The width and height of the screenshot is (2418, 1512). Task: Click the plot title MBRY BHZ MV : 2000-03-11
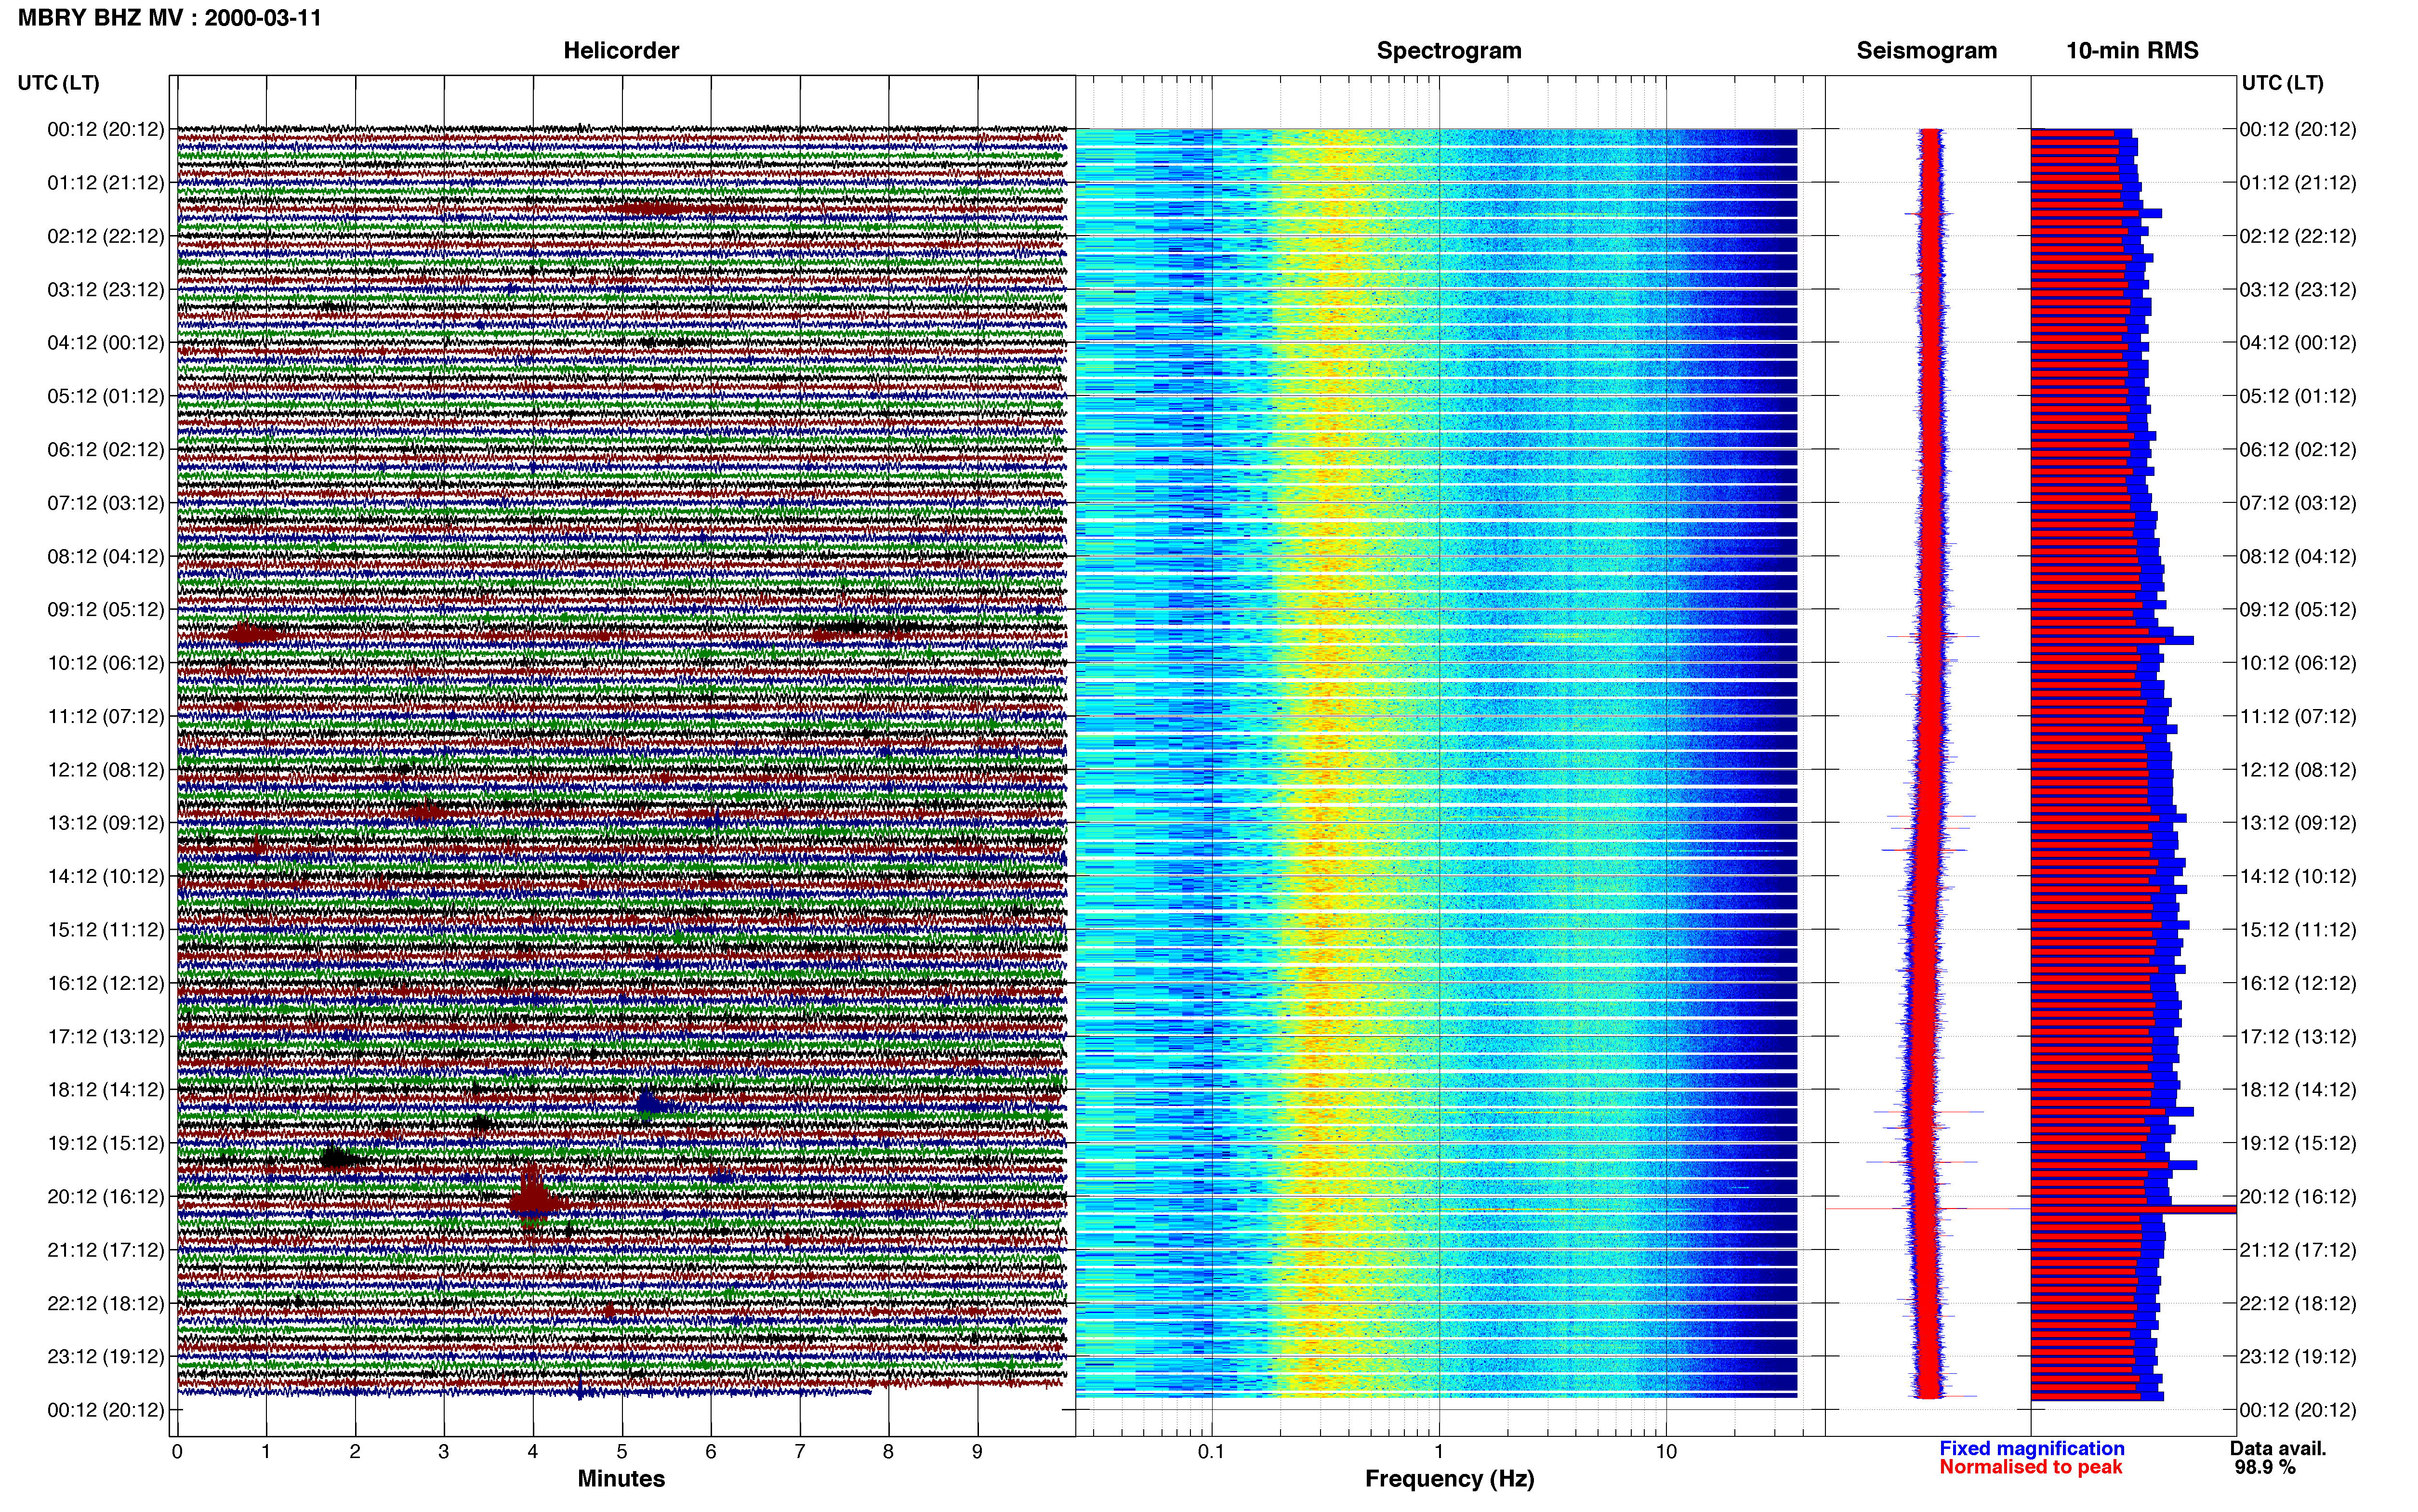[170, 17]
